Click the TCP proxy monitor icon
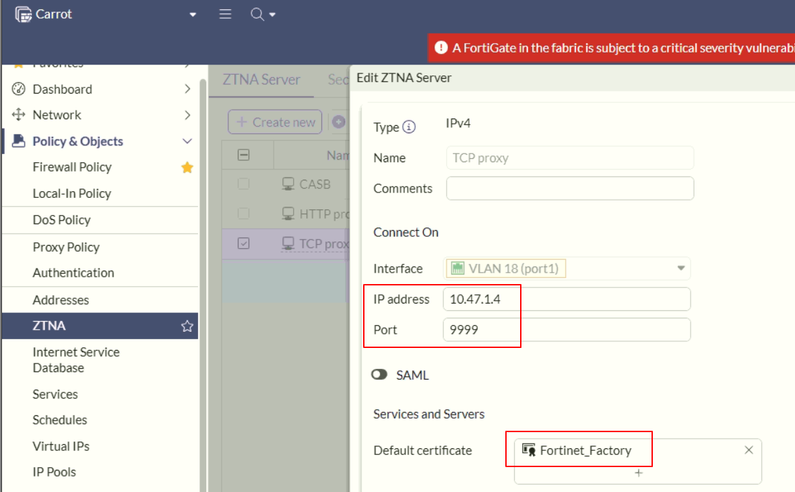 pos(288,244)
